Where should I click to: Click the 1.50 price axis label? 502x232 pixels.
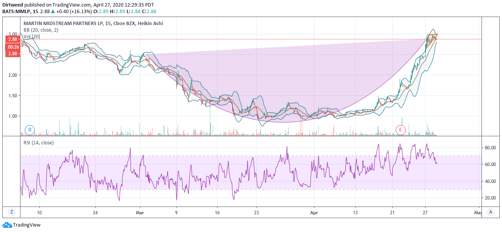point(12,96)
